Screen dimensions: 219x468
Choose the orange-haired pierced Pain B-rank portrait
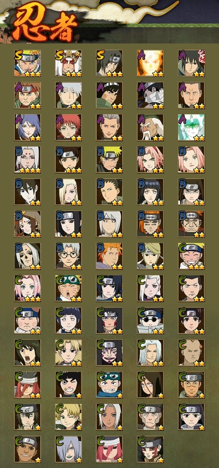tap(150, 224)
